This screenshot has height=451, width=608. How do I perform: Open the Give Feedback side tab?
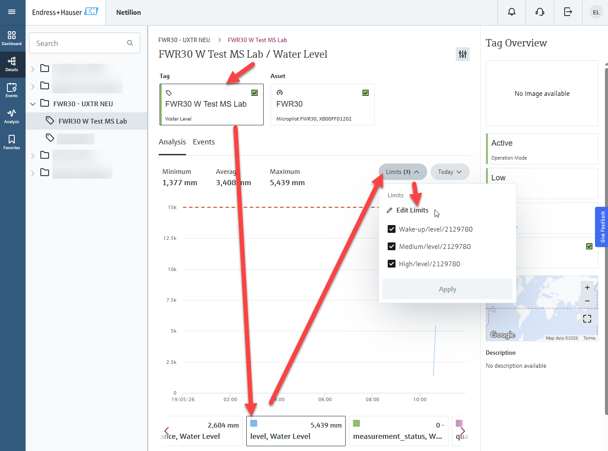(602, 227)
